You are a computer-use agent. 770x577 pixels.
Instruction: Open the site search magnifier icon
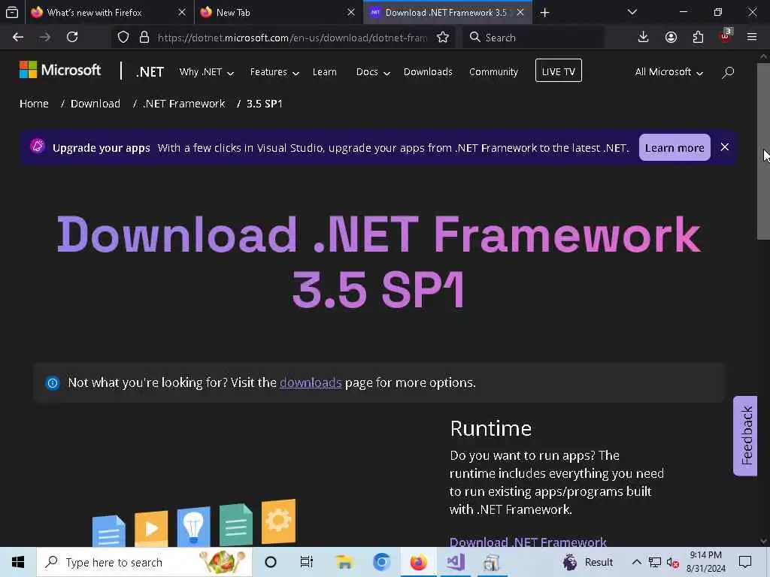coord(728,72)
